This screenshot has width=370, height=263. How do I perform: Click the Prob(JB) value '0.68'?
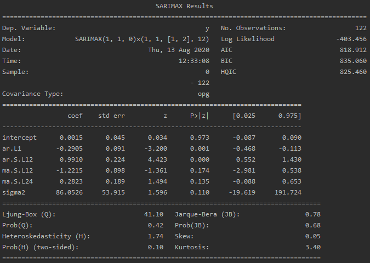(x=313, y=226)
